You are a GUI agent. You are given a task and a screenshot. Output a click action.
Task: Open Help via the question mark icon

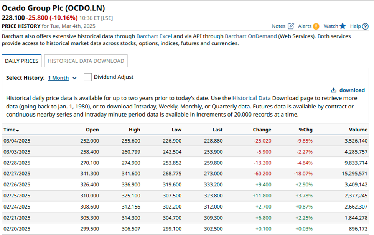[x=365, y=26]
